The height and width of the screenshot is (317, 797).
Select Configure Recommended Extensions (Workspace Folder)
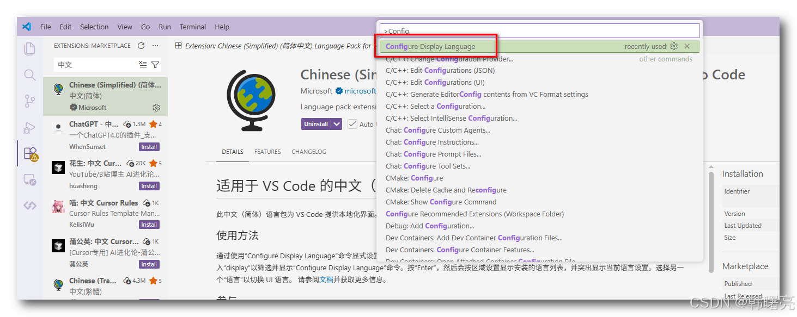pyautogui.click(x=540, y=214)
